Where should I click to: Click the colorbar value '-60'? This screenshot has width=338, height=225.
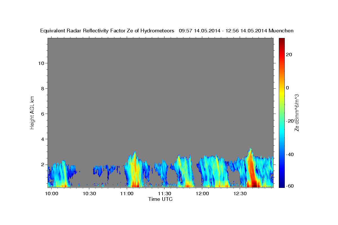click(x=290, y=186)
